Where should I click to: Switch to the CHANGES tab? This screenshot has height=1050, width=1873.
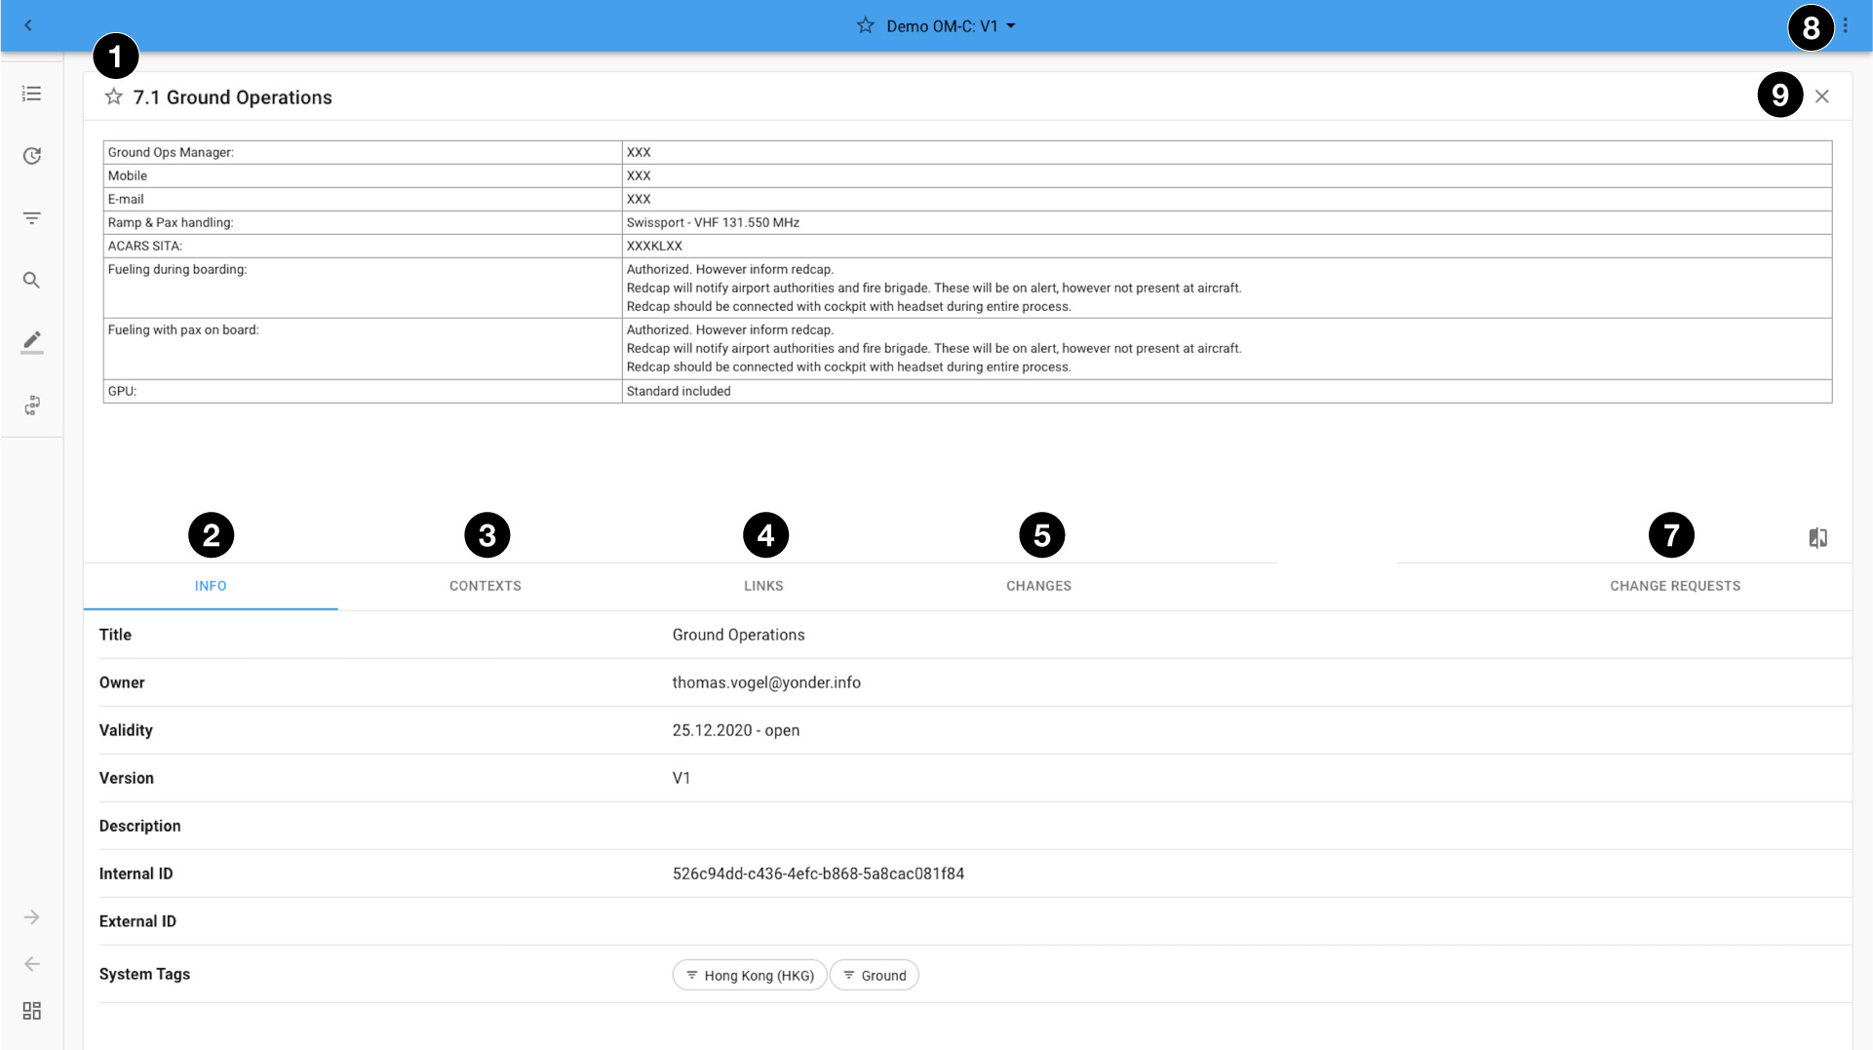point(1039,586)
